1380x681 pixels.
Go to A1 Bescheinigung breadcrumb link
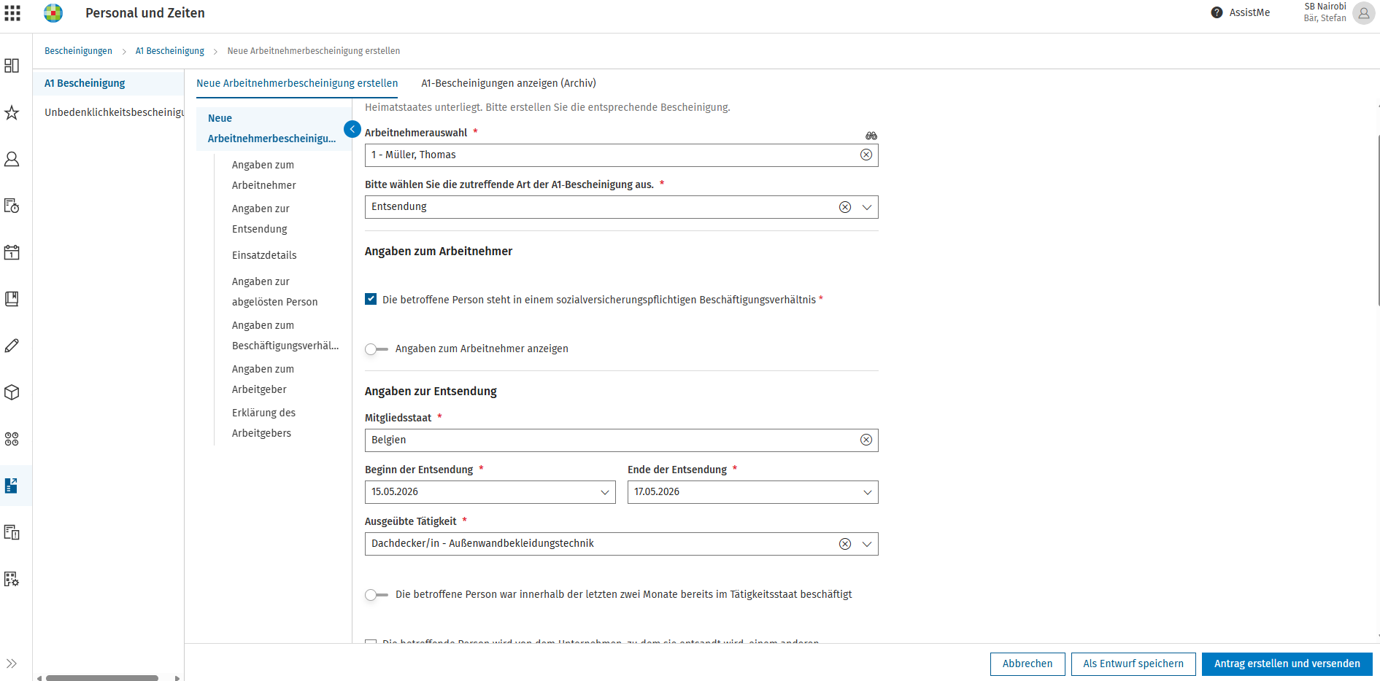pyautogui.click(x=170, y=51)
